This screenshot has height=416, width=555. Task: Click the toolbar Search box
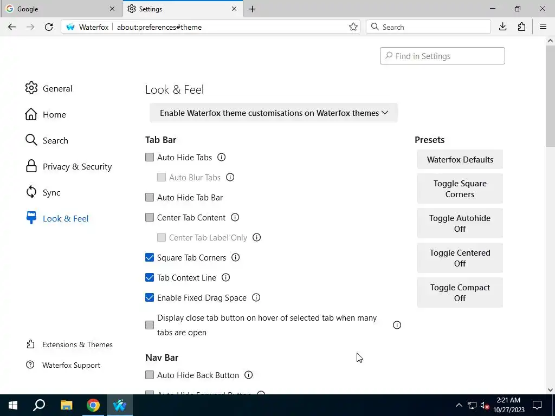coord(428,27)
